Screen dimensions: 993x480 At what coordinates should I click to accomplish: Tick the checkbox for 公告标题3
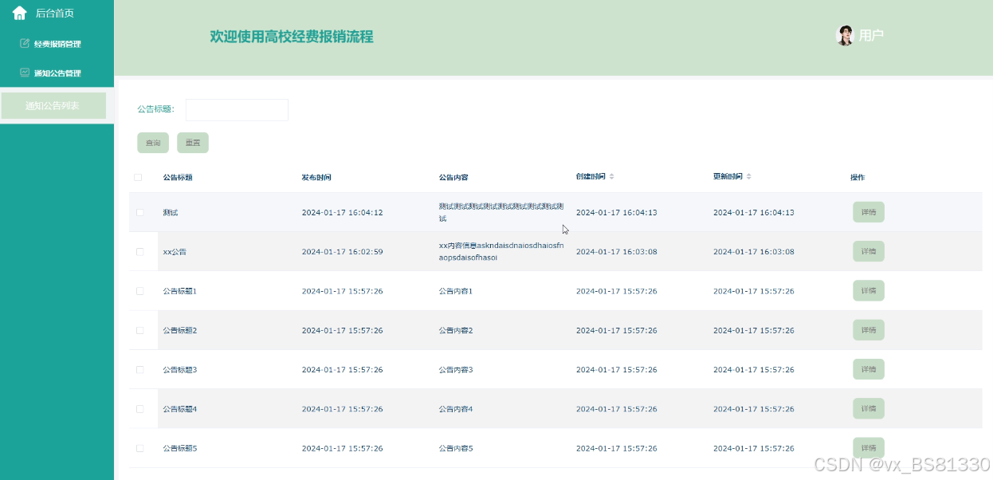pyautogui.click(x=140, y=369)
